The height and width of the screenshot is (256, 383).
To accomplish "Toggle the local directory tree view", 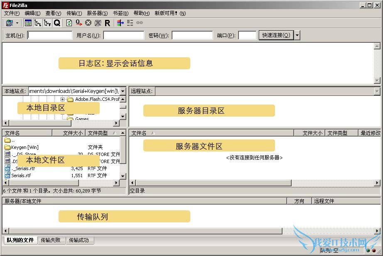I will pyautogui.click(x=38, y=23).
